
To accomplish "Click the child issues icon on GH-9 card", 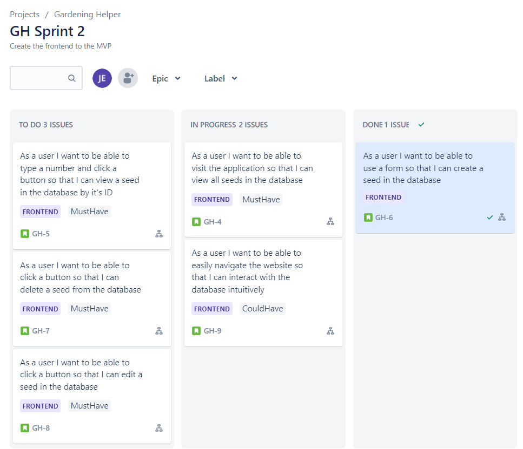I will pyautogui.click(x=330, y=331).
